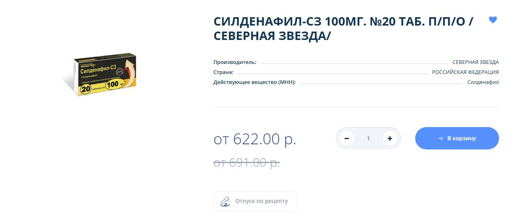
Task: Click the 'Отпуск по рецепту' label
Action: pyautogui.click(x=262, y=201)
